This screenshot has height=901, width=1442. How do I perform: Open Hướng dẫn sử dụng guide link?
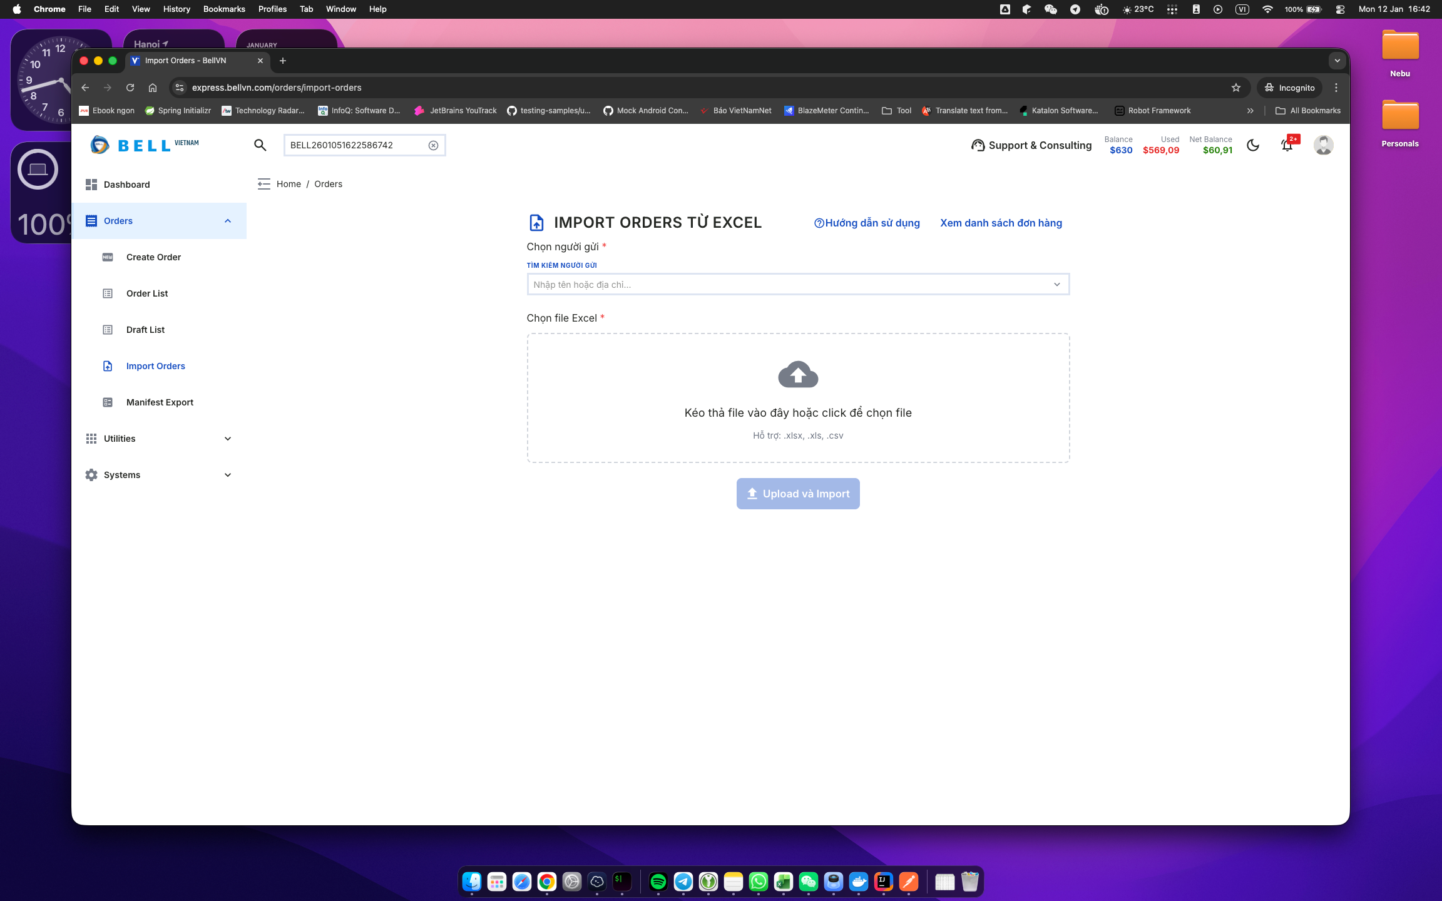click(x=867, y=223)
